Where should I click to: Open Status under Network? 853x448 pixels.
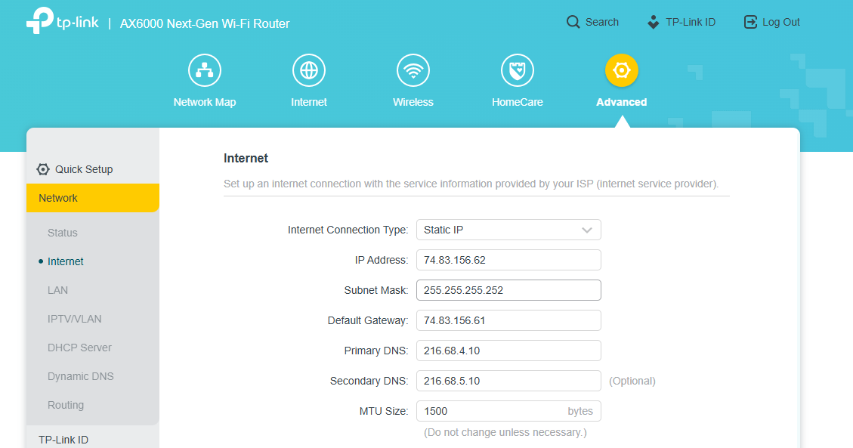coord(63,233)
